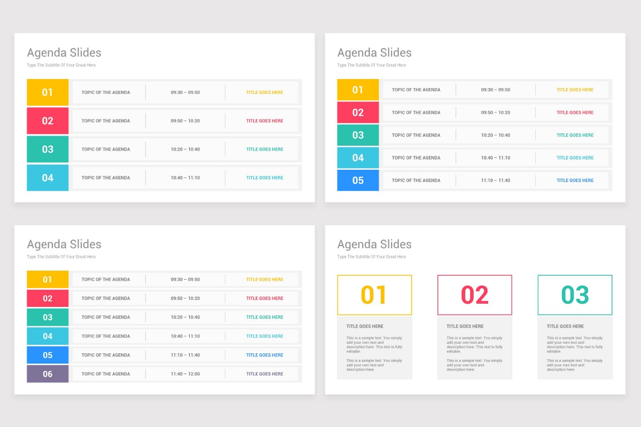Select TOPIC OF THE AGENDA in the 06 row

coord(106,374)
